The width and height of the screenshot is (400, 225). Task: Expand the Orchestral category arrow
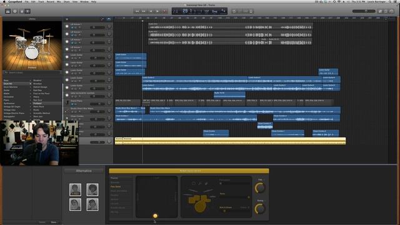[31, 97]
